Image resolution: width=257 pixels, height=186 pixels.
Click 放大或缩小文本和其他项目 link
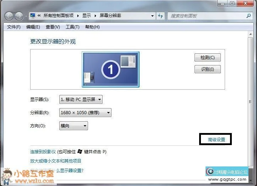pyautogui.click(x=56, y=161)
